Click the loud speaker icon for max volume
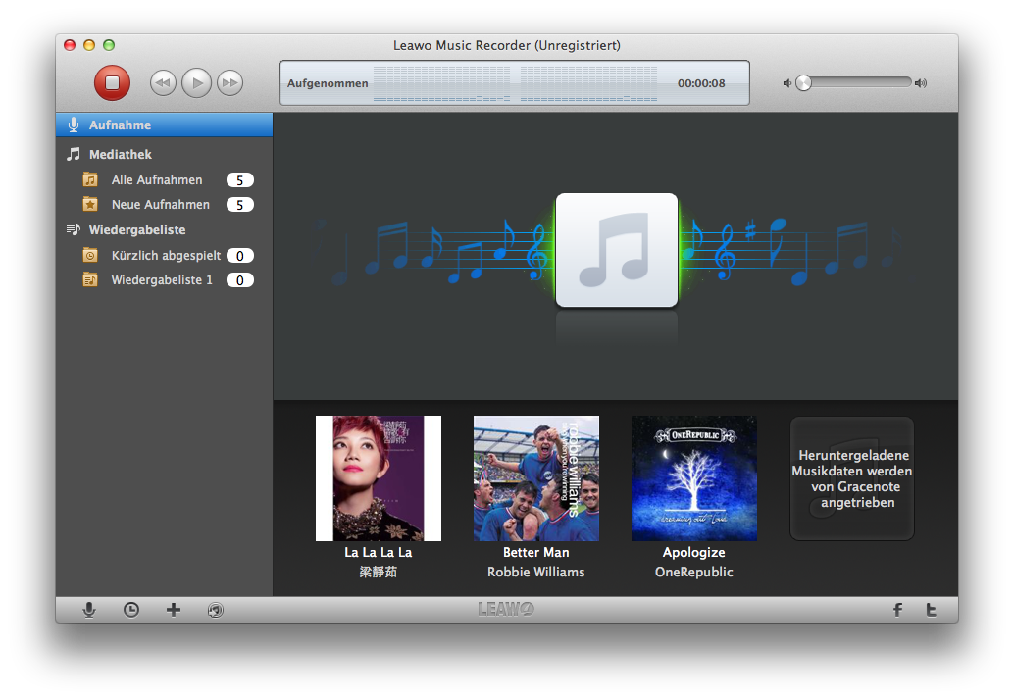Viewport: 1014px width, 700px height. click(x=920, y=83)
